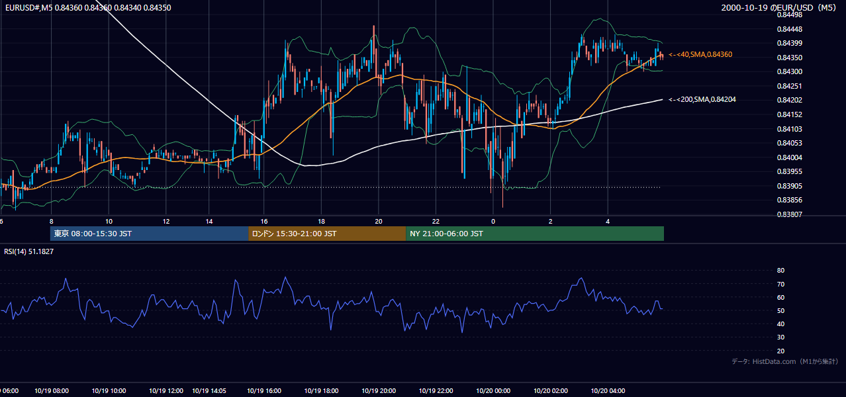Click the 10/20 04:00 time label
Image resolution: width=846 pixels, height=397 pixels.
coord(608,390)
